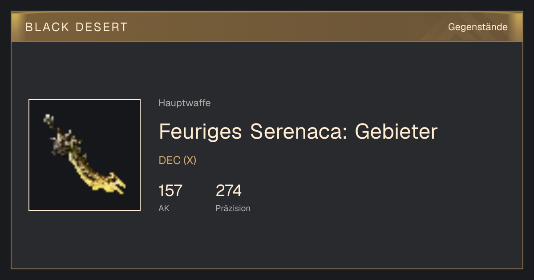Select the Präzision stat label

pyautogui.click(x=233, y=208)
